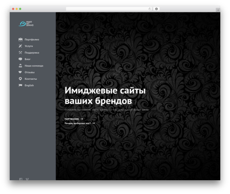
Task: Go to Отзывы in the sidebar
Action: 29,72
